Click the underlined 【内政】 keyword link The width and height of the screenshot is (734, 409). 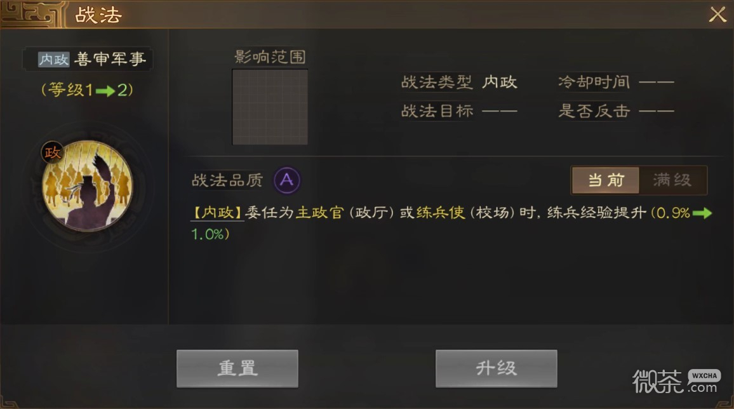click(217, 213)
